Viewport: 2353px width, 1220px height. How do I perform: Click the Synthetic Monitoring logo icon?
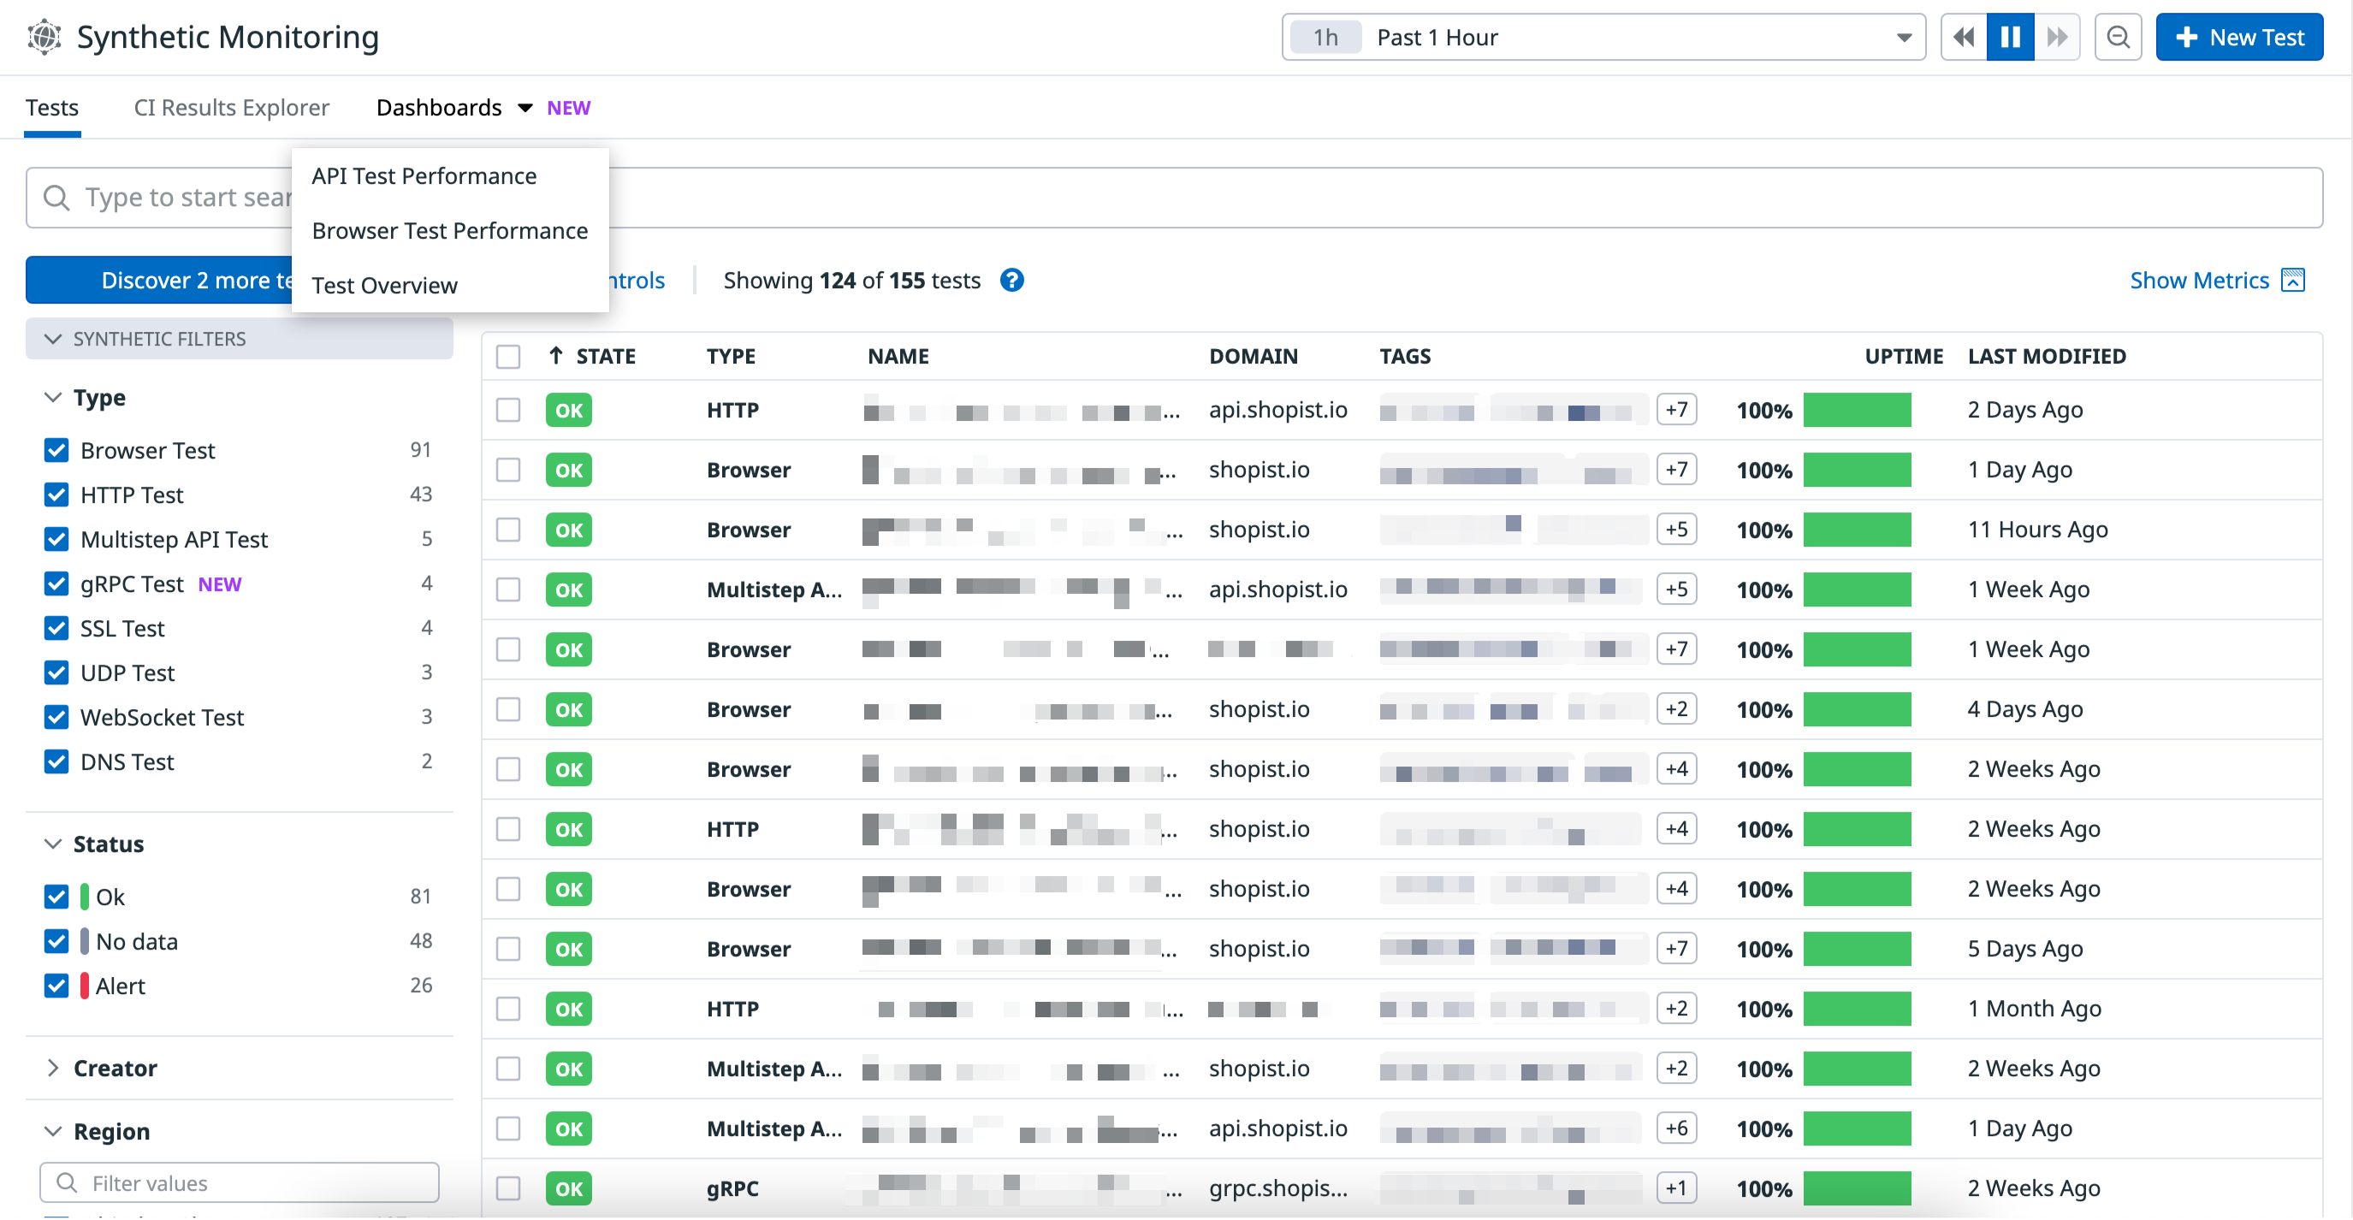pyautogui.click(x=44, y=38)
